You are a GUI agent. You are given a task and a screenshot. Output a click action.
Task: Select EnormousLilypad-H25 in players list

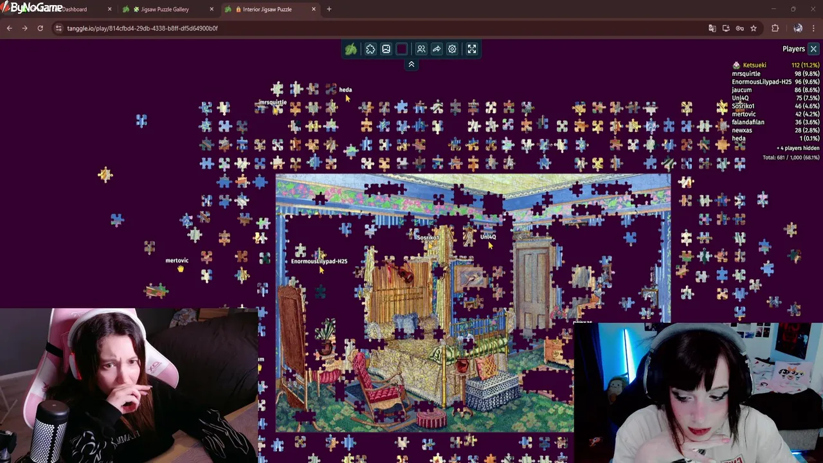coord(761,82)
